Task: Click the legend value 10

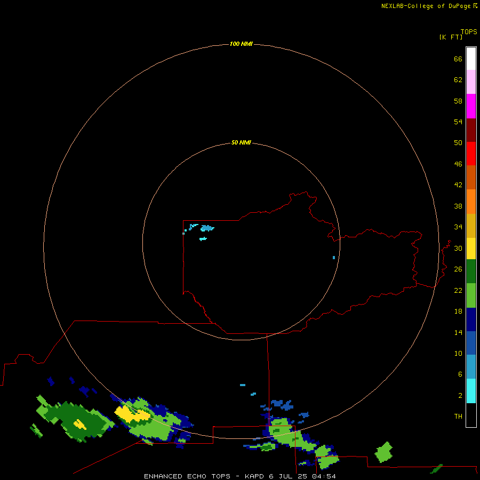Action: 458,353
